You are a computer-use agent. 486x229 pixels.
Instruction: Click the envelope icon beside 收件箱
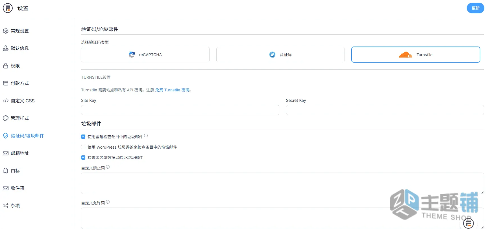point(6,188)
